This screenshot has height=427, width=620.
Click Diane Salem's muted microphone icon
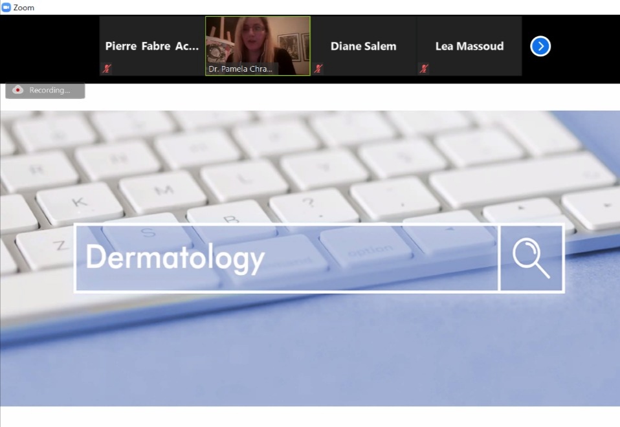[x=318, y=69]
